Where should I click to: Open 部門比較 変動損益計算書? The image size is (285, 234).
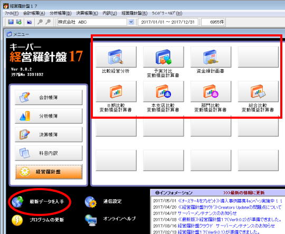pos(211,91)
